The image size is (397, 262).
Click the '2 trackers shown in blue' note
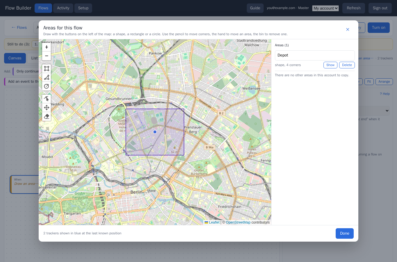click(82, 233)
